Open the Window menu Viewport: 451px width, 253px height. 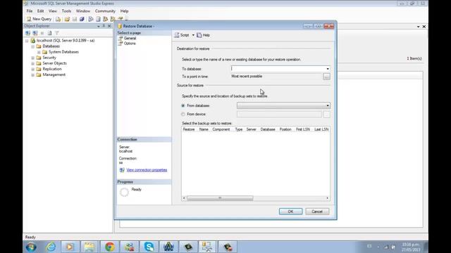pyautogui.click(x=83, y=11)
